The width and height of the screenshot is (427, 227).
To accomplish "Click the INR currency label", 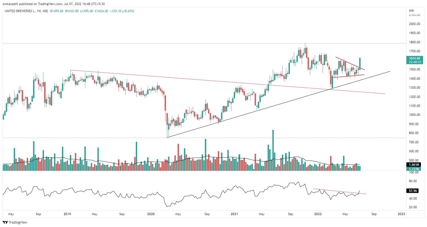I will [x=411, y=11].
